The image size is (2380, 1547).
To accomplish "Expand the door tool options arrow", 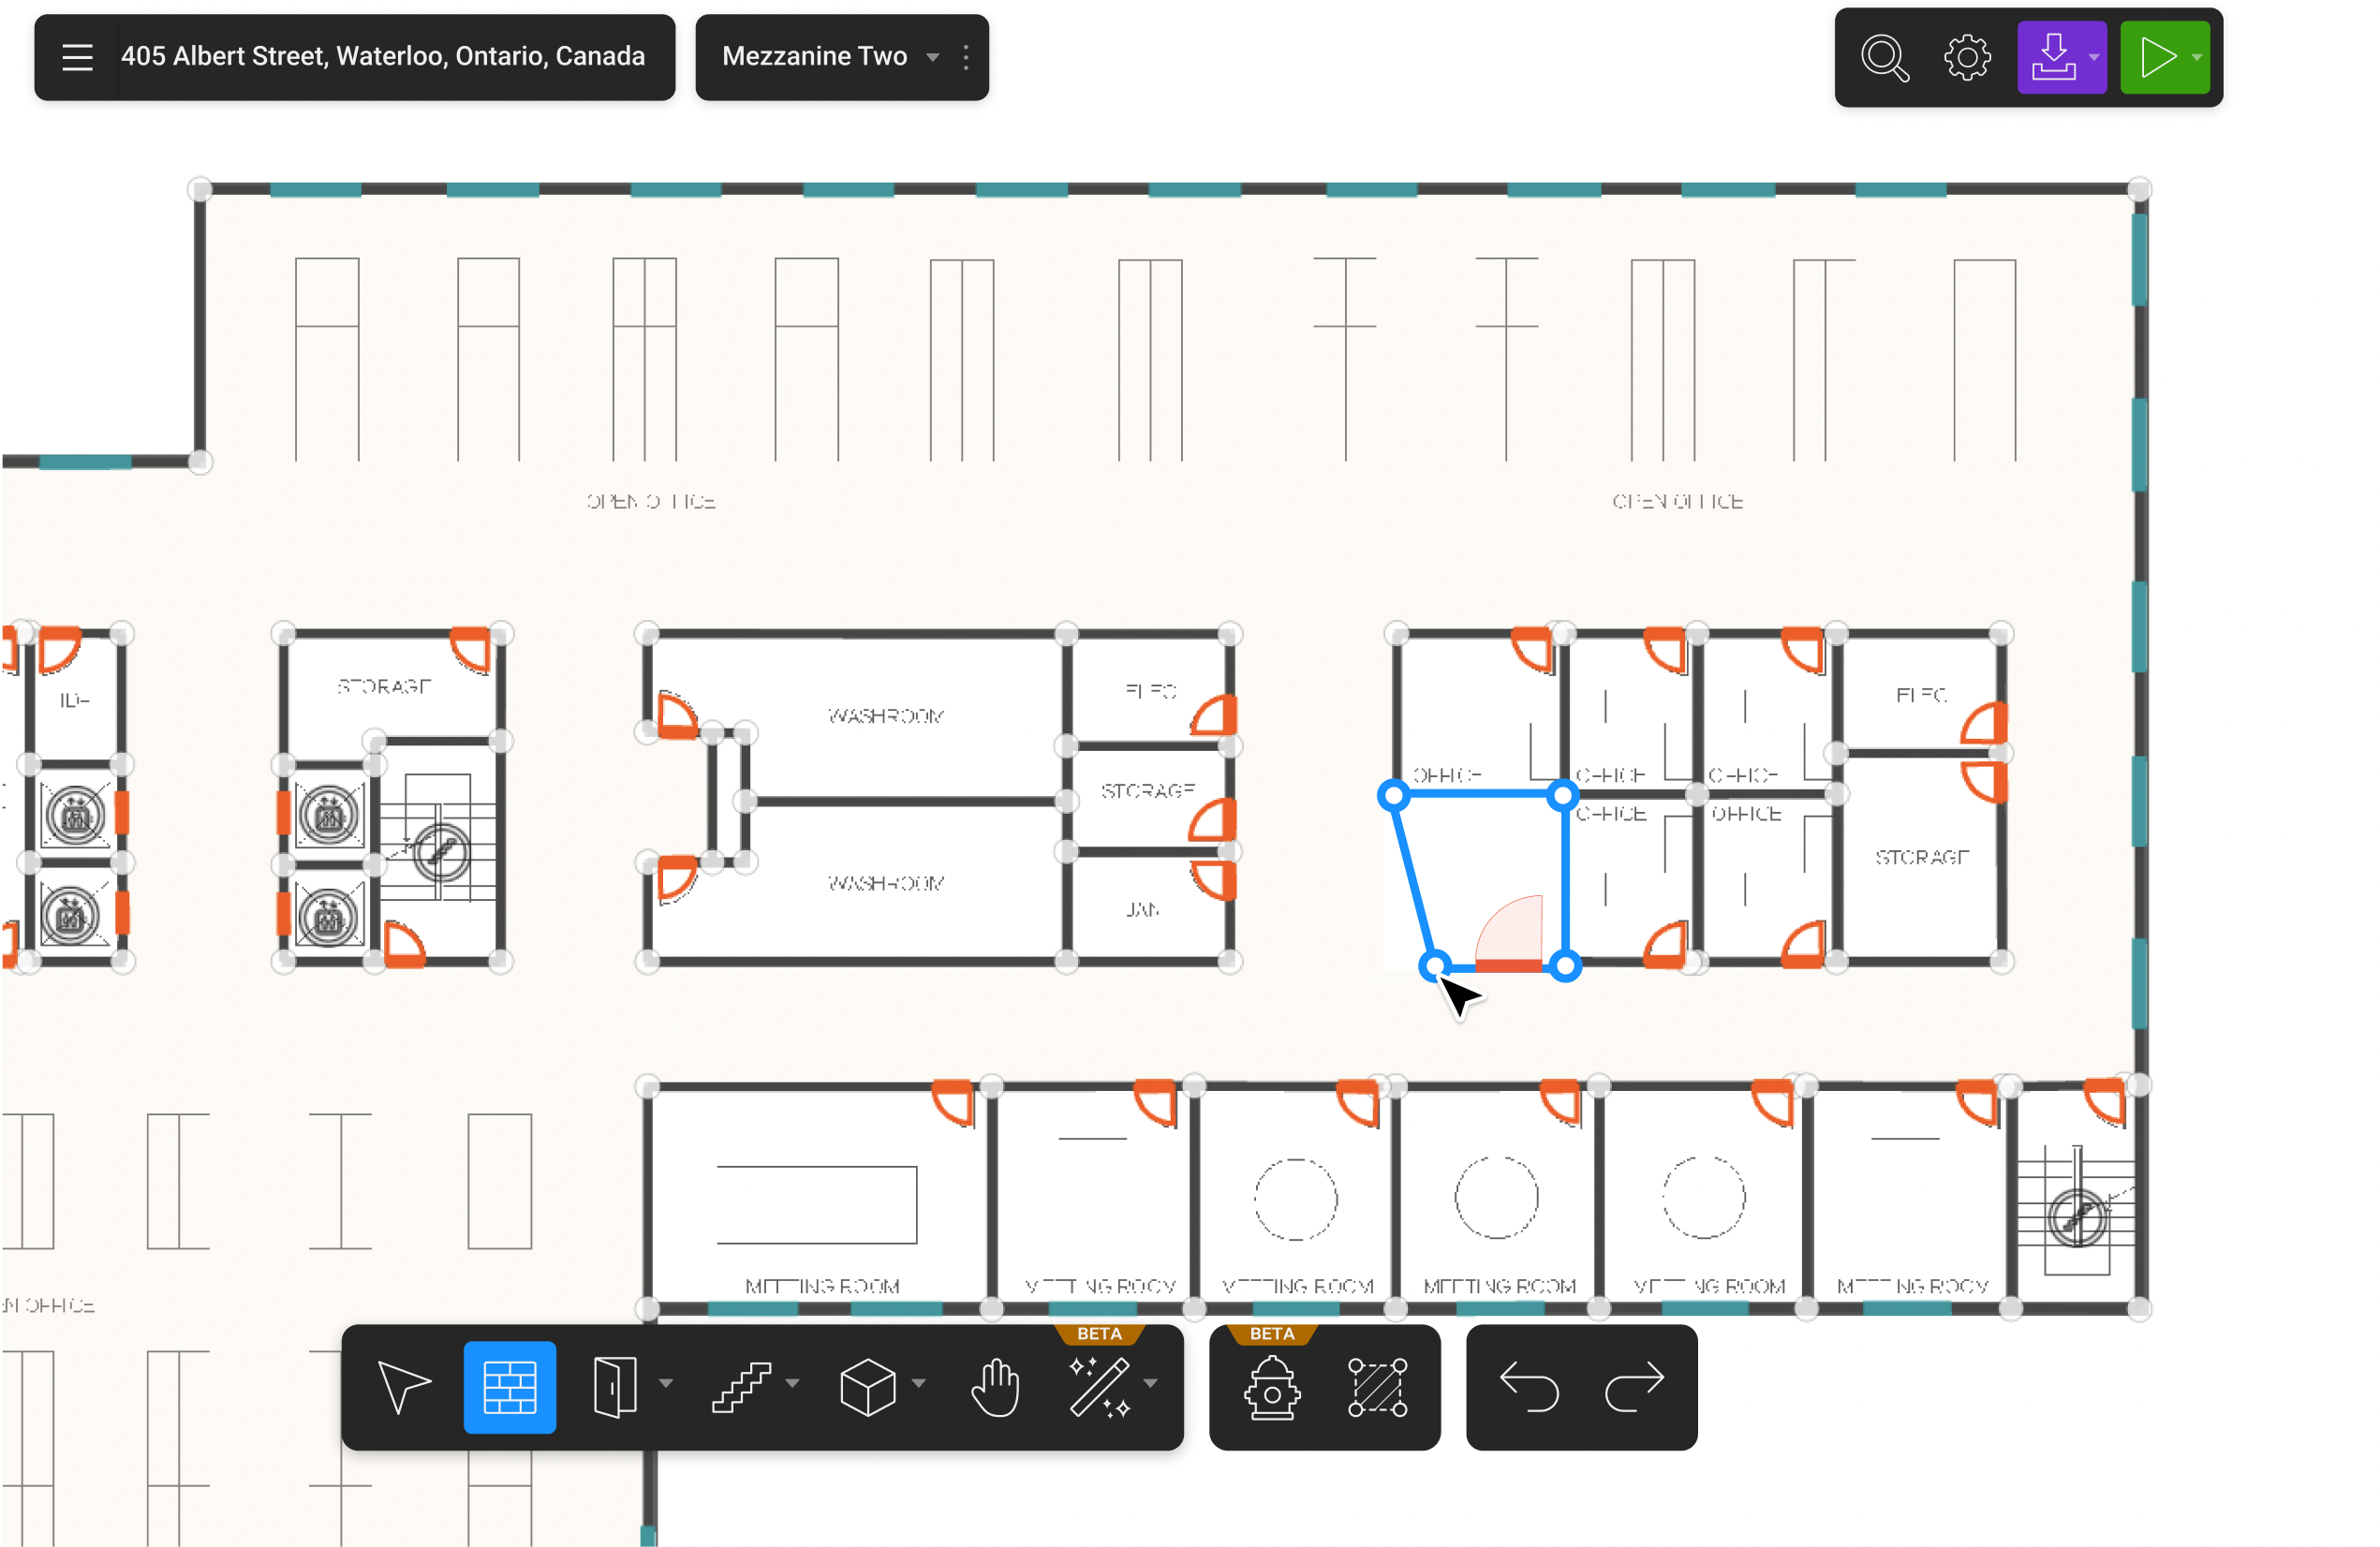I will pyautogui.click(x=666, y=1383).
